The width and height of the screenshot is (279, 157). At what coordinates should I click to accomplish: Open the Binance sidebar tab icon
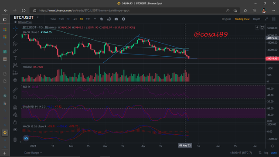[5, 133]
